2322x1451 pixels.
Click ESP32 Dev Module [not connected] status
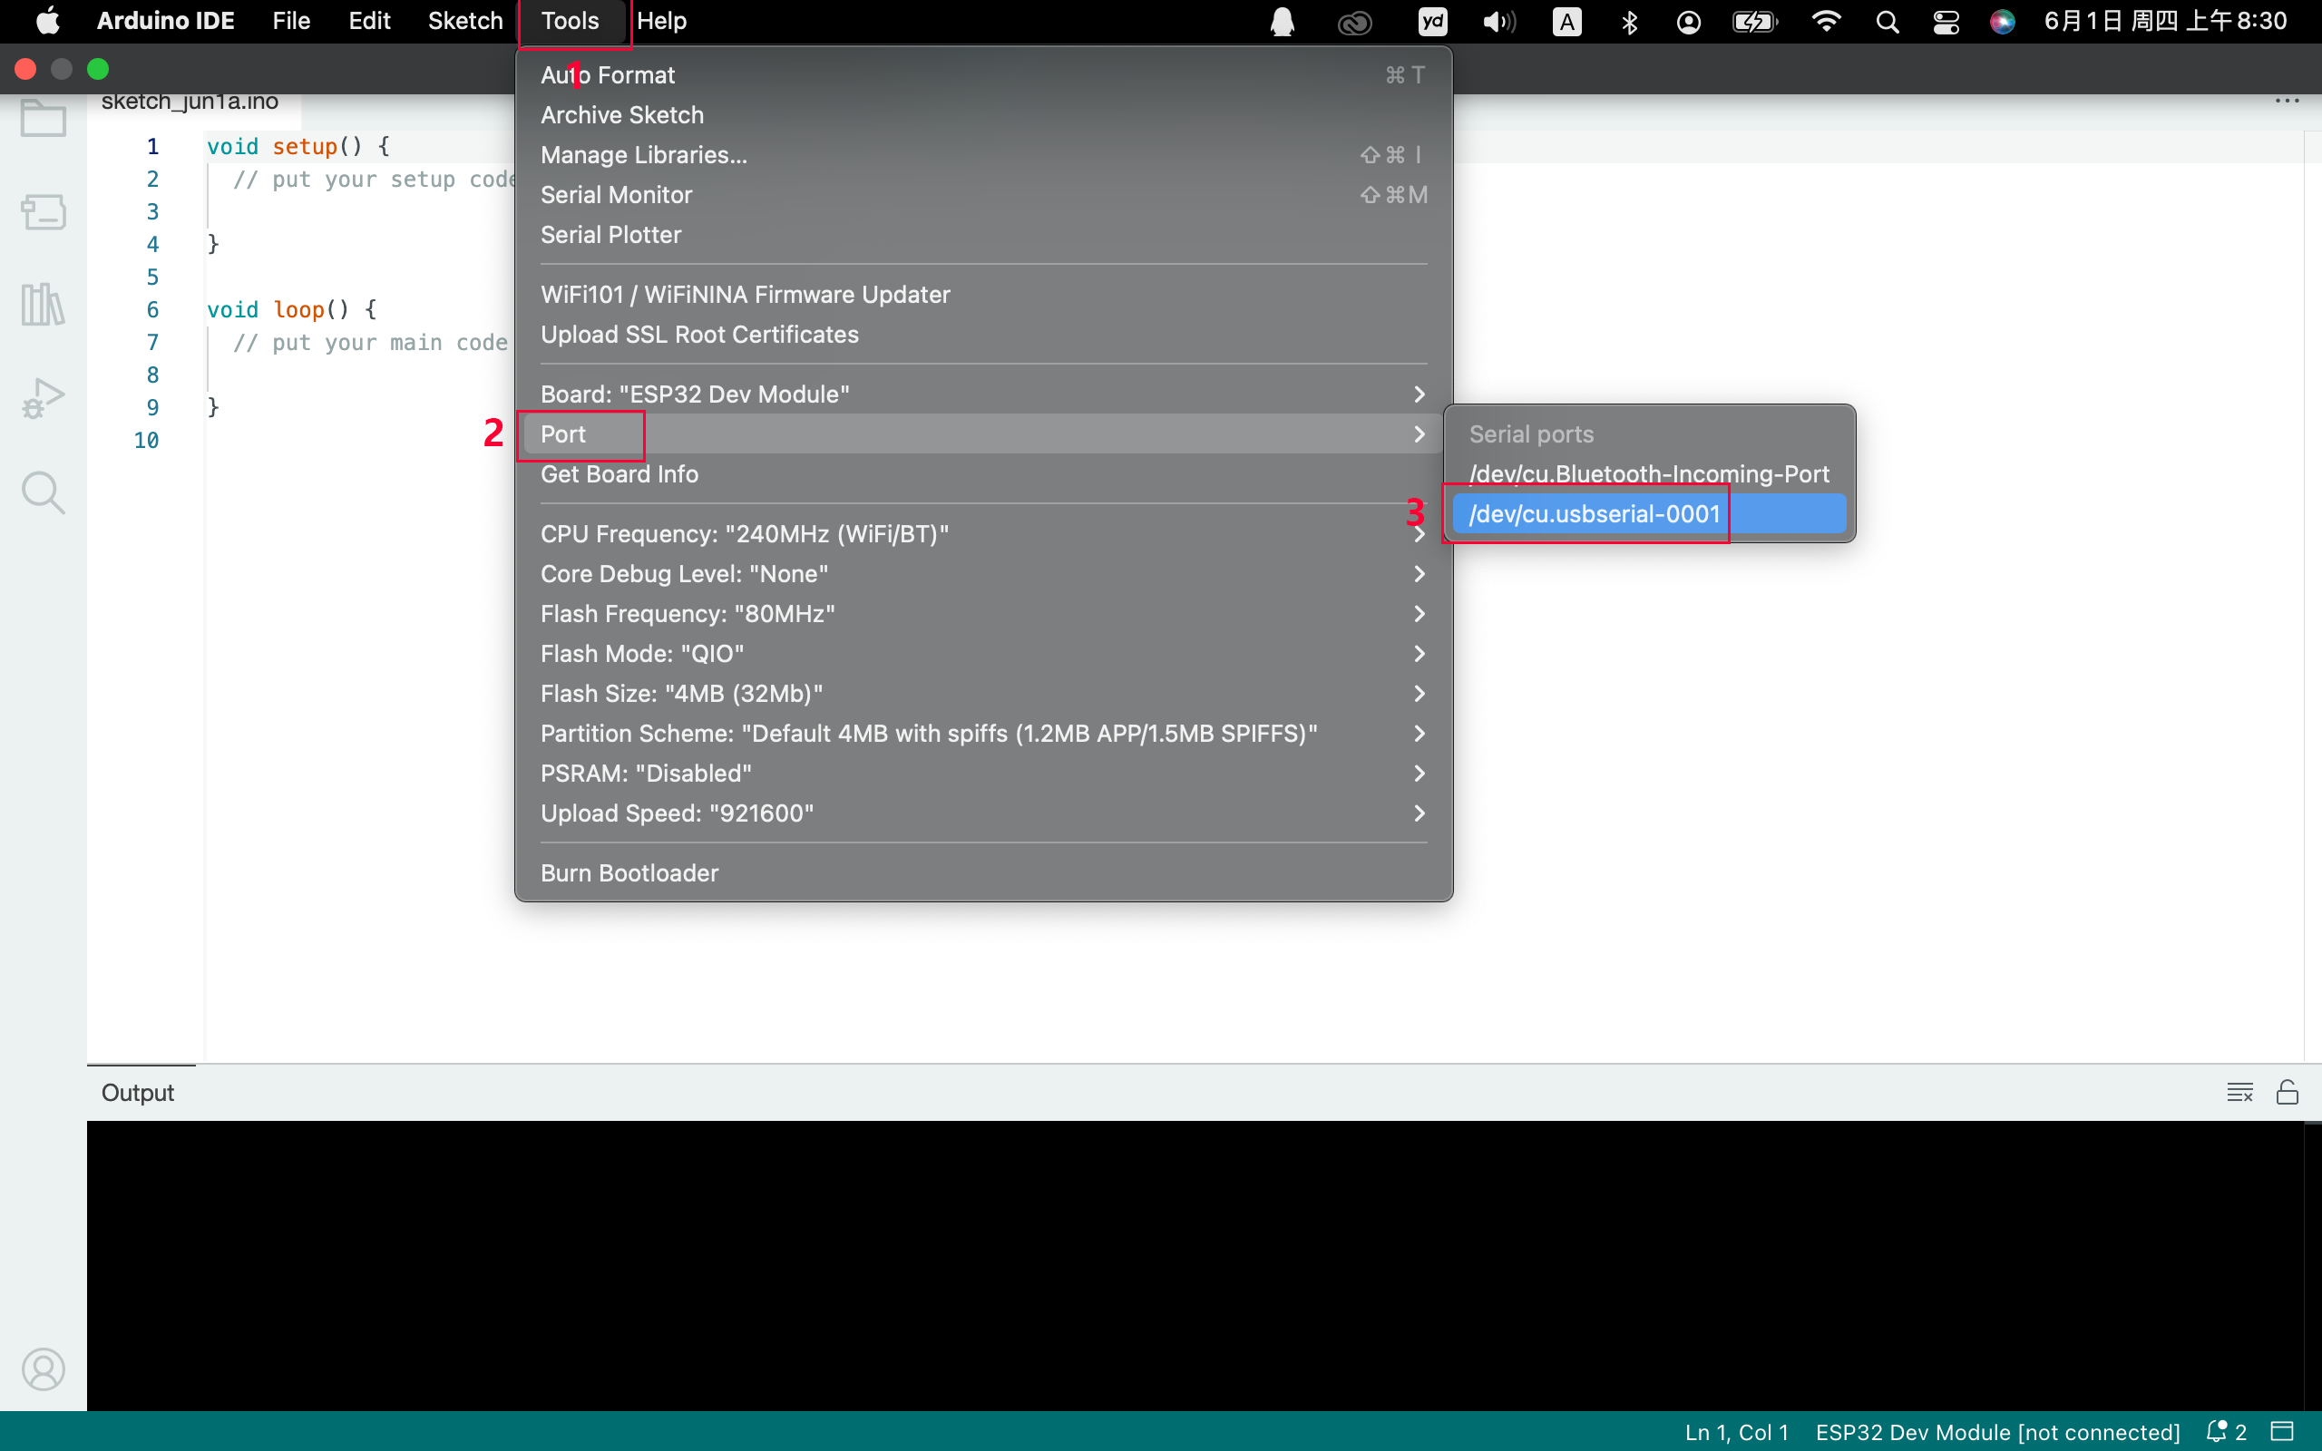tap(1997, 1432)
